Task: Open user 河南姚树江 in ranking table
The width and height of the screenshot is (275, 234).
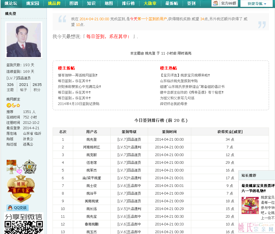Action: click(x=91, y=147)
